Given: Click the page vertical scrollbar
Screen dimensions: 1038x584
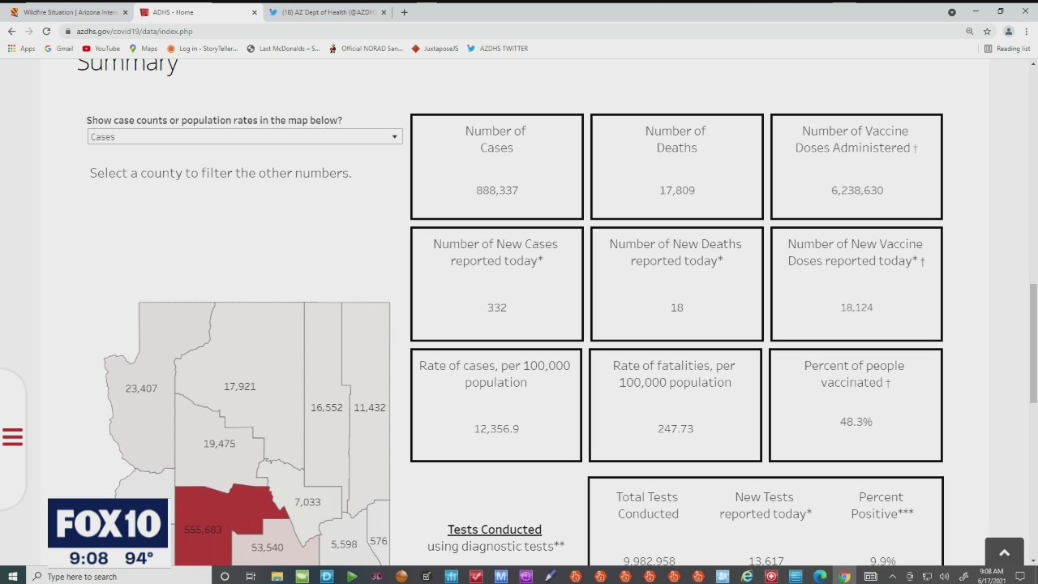Looking at the screenshot, I should tap(1032, 341).
